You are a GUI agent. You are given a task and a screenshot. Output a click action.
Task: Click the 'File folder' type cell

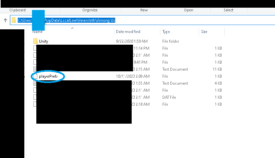(x=170, y=41)
